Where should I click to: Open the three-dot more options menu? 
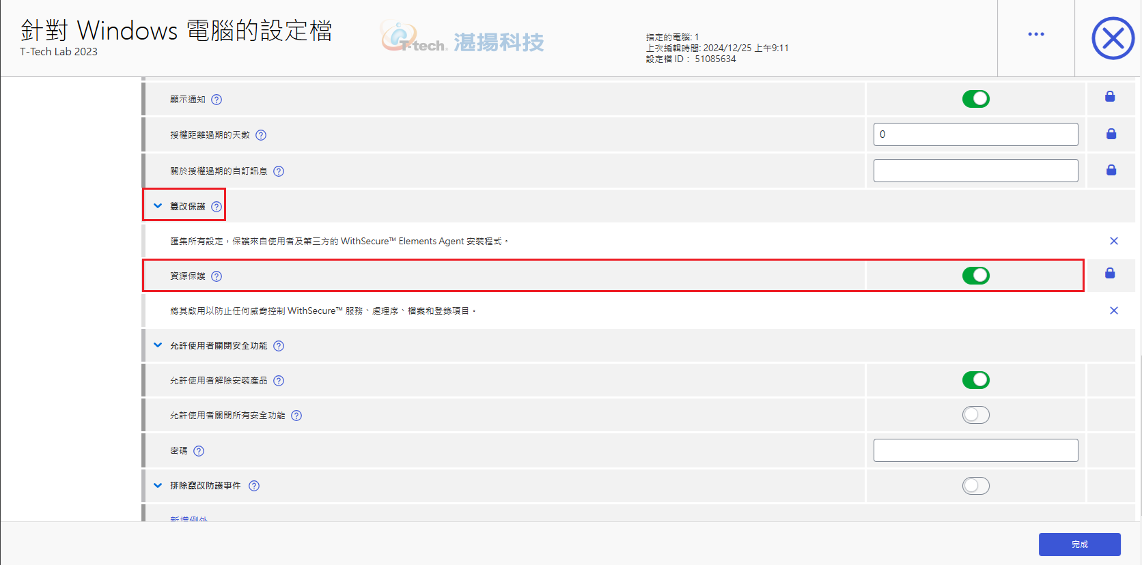[1036, 34]
